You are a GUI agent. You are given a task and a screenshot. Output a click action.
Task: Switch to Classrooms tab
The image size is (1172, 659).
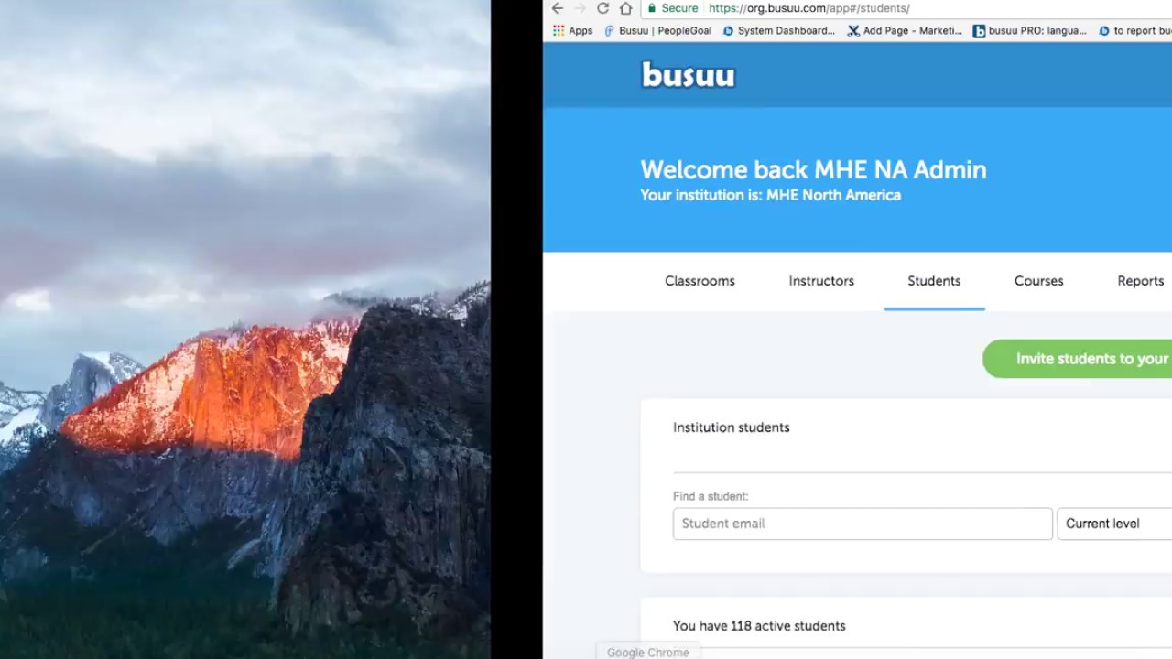pyautogui.click(x=700, y=281)
